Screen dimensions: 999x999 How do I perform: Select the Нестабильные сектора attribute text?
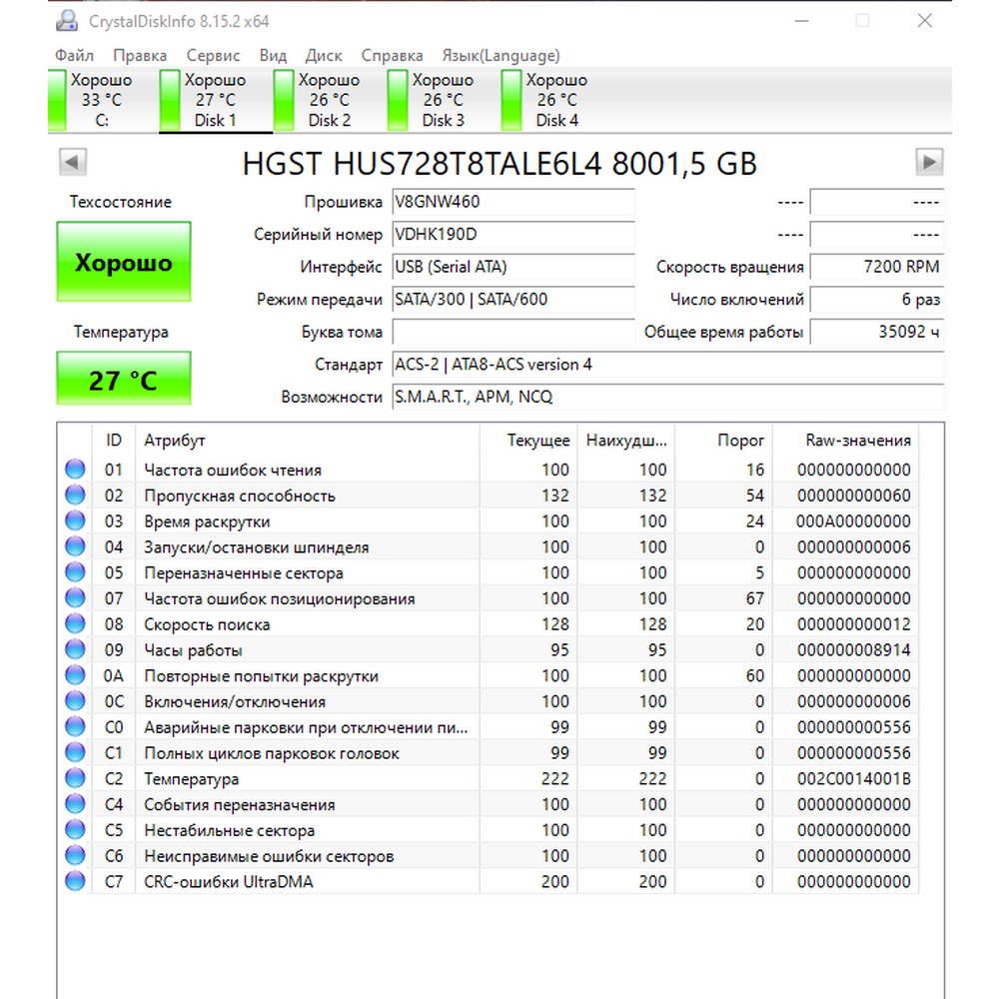[230, 830]
